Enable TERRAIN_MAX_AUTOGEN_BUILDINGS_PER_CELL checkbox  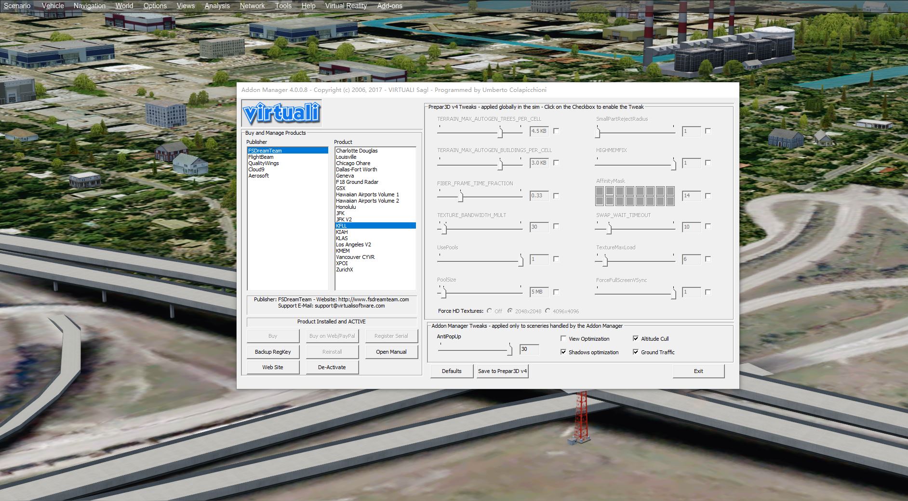556,163
